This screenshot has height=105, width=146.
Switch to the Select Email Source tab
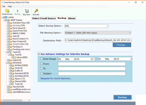44,18
